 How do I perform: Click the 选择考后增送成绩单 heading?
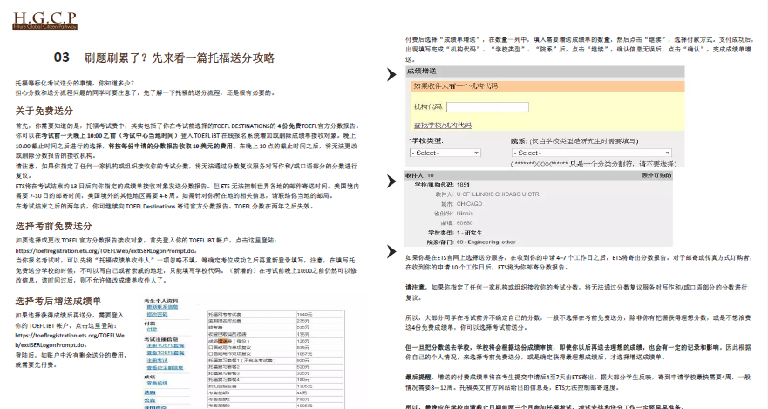(x=58, y=301)
